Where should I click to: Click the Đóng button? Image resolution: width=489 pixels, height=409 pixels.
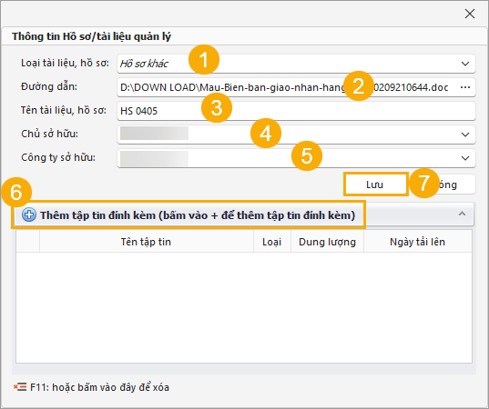pos(443,185)
